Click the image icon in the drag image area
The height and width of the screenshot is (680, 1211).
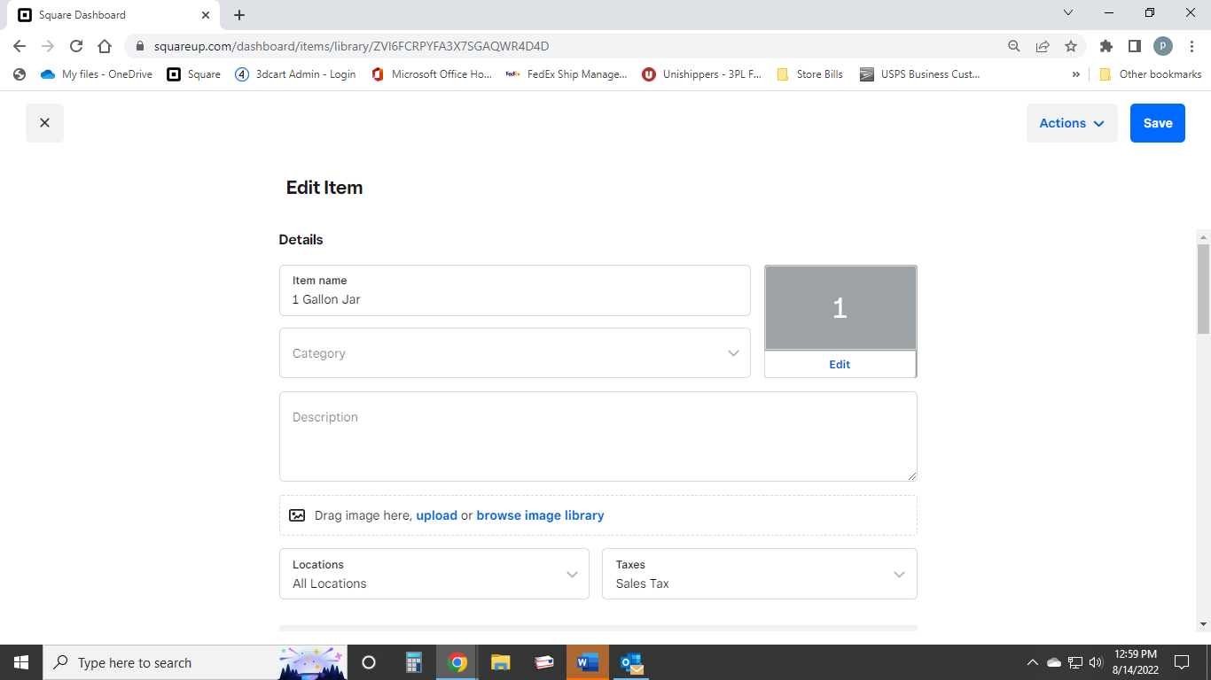297,515
